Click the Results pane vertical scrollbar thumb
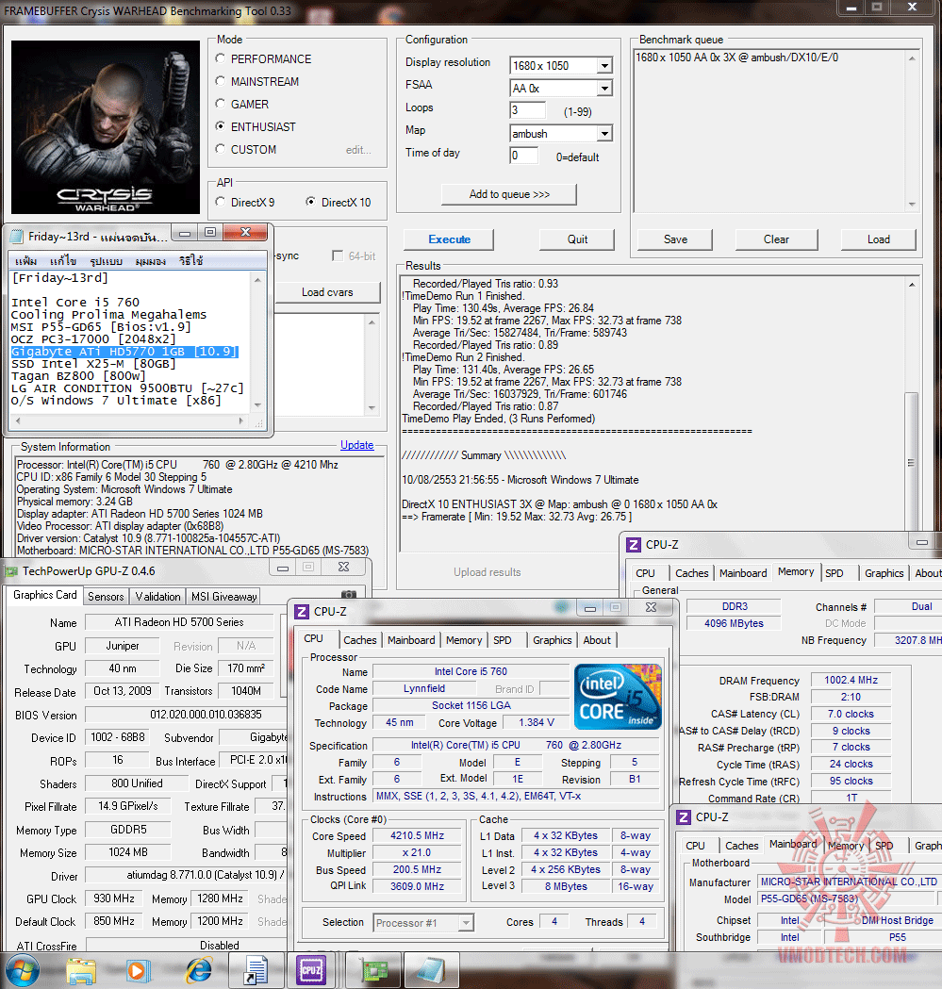 click(x=911, y=464)
